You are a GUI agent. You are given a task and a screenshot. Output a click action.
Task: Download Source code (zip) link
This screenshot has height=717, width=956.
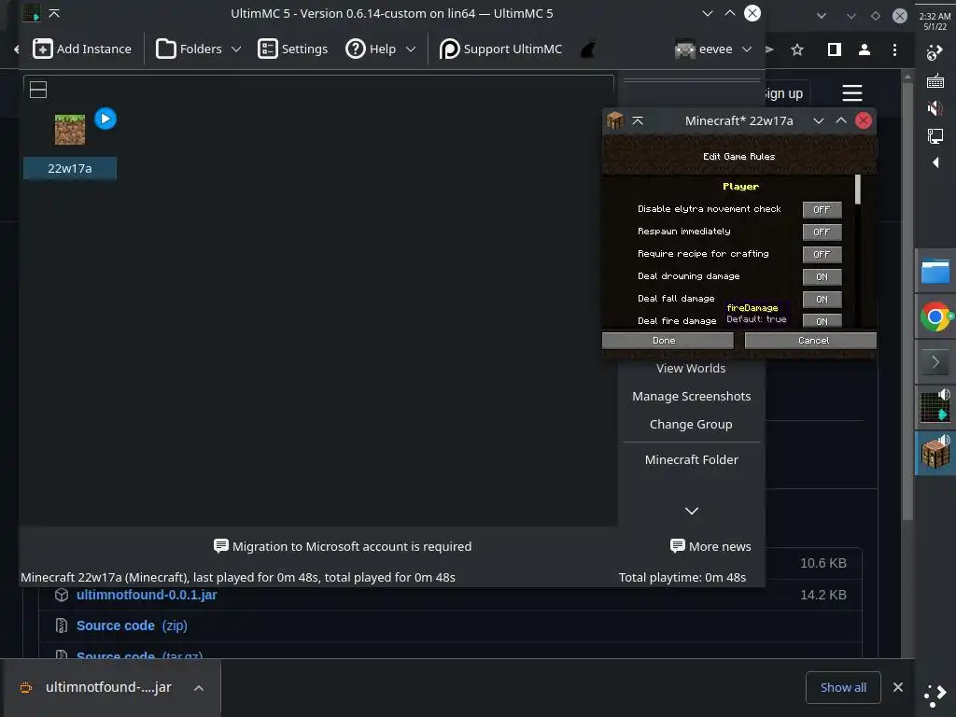[132, 626]
